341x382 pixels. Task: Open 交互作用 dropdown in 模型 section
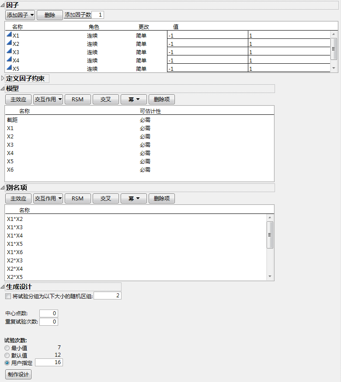click(x=48, y=100)
